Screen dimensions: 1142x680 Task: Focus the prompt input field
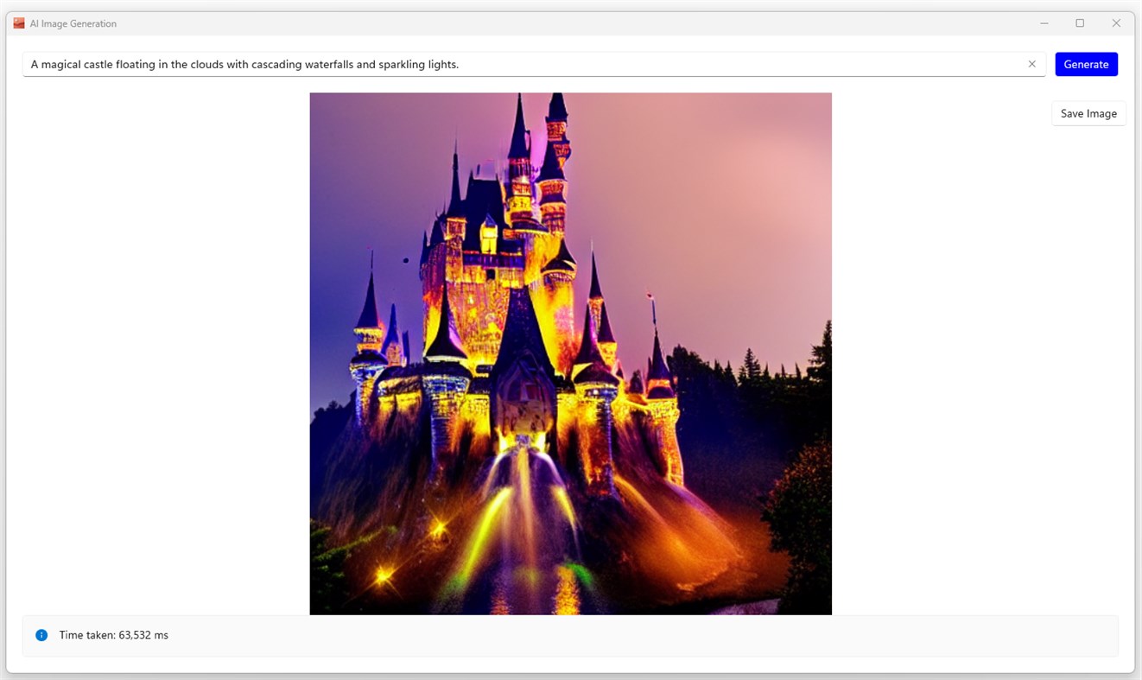click(x=518, y=64)
